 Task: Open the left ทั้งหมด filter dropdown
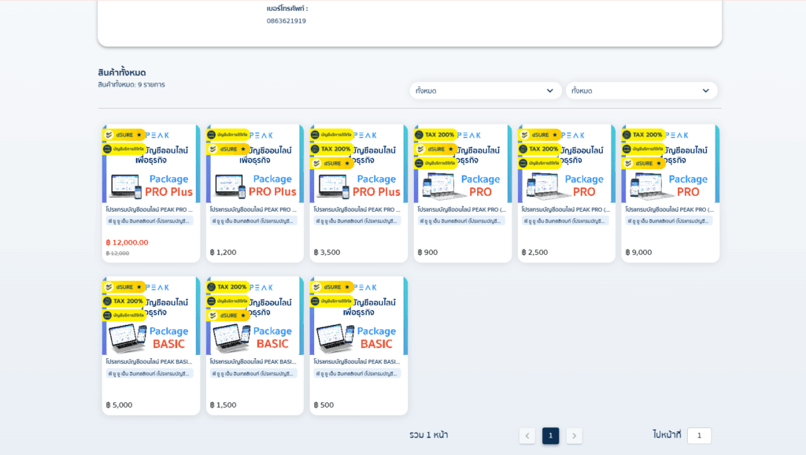485,91
